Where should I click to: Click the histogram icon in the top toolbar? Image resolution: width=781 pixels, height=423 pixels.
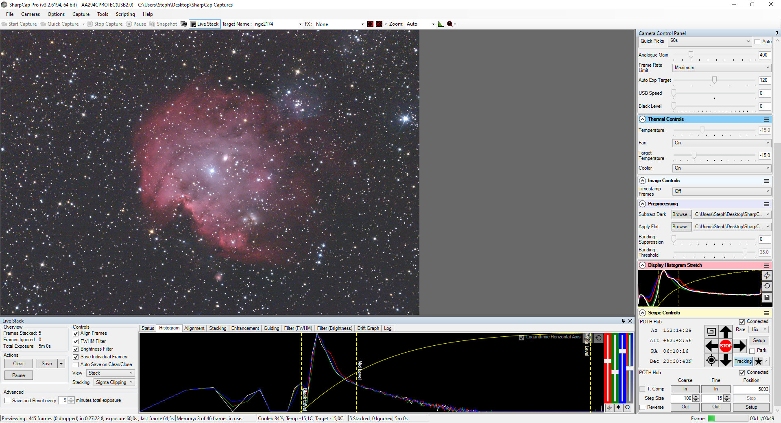coord(441,24)
